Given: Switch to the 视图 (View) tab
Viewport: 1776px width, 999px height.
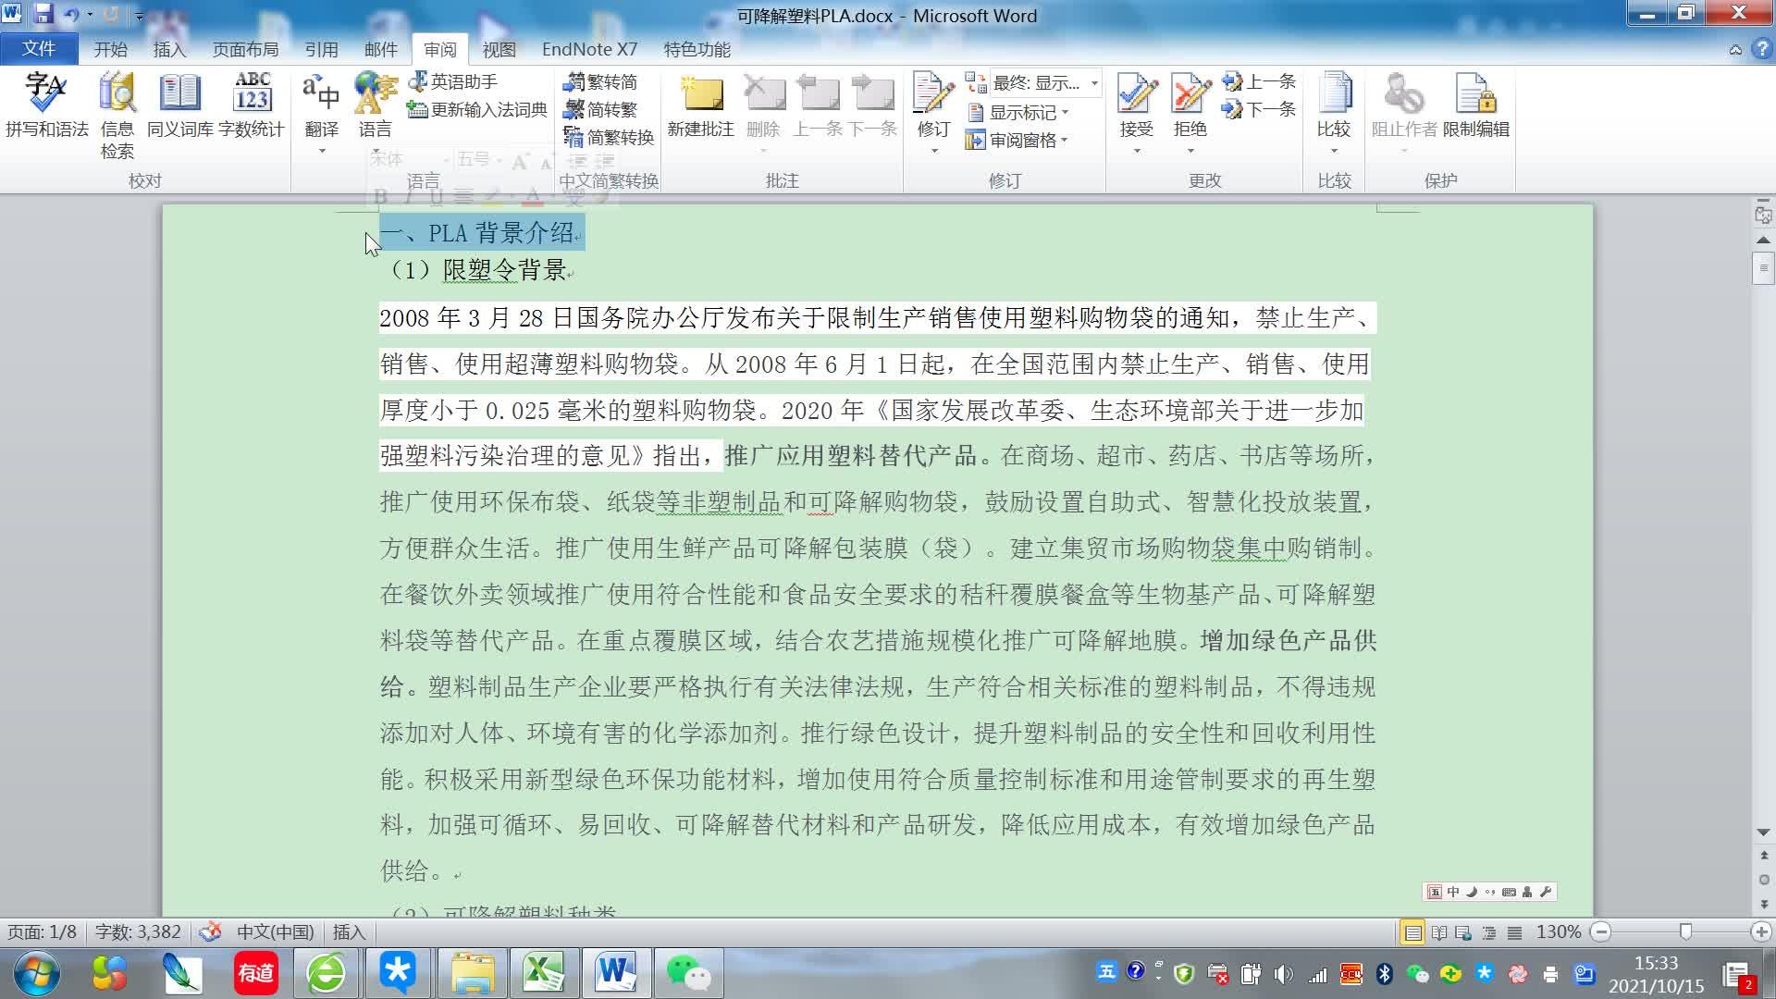Looking at the screenshot, I should pyautogui.click(x=499, y=49).
